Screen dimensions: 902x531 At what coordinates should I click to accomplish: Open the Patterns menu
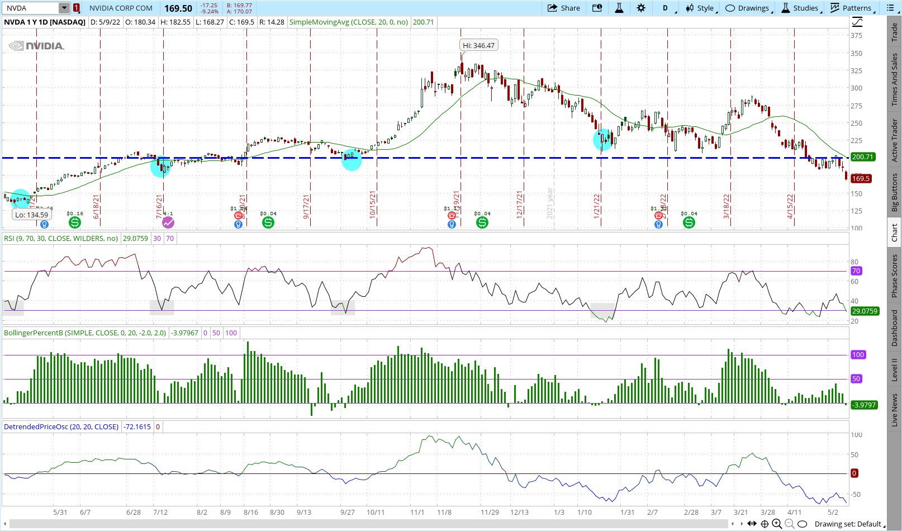point(851,8)
